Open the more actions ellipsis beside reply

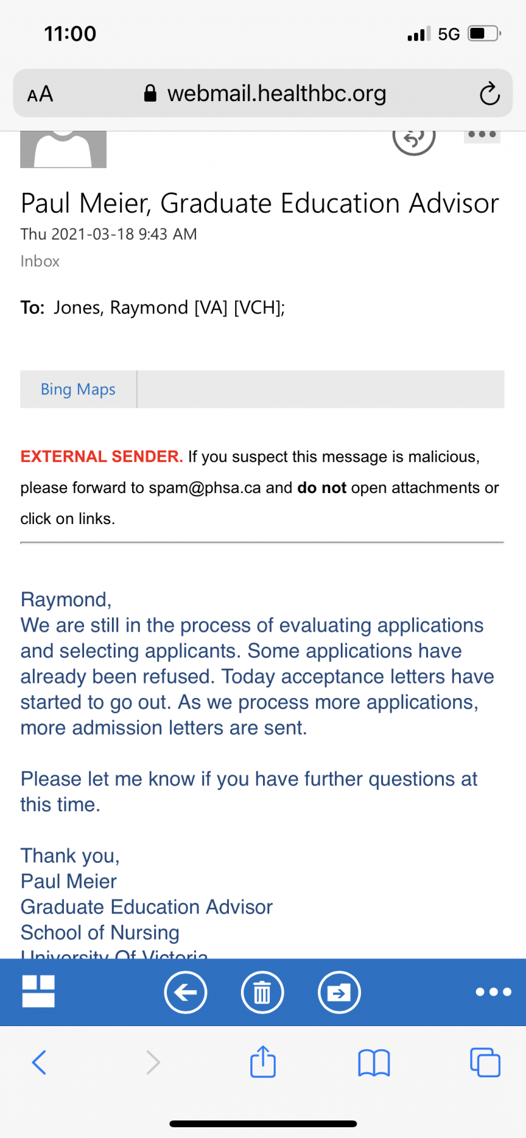(482, 135)
